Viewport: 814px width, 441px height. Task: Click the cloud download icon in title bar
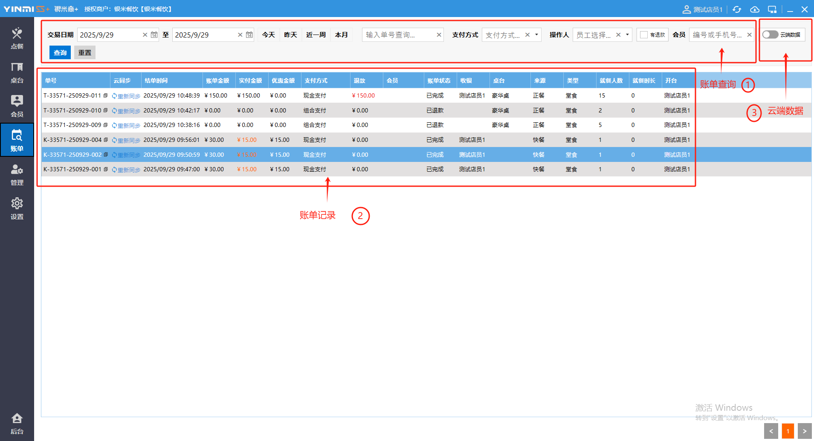click(x=755, y=9)
